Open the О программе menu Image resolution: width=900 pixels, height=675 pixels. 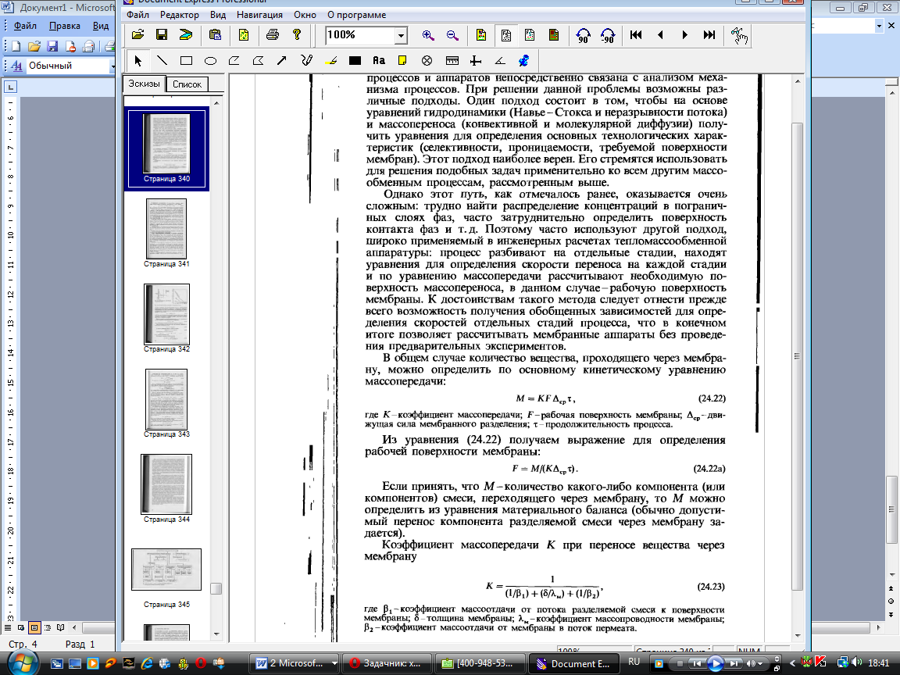coord(356,15)
